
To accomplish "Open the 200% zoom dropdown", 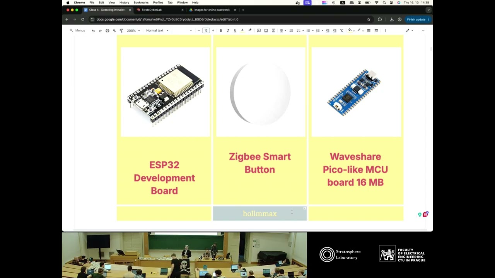I will pos(133,31).
